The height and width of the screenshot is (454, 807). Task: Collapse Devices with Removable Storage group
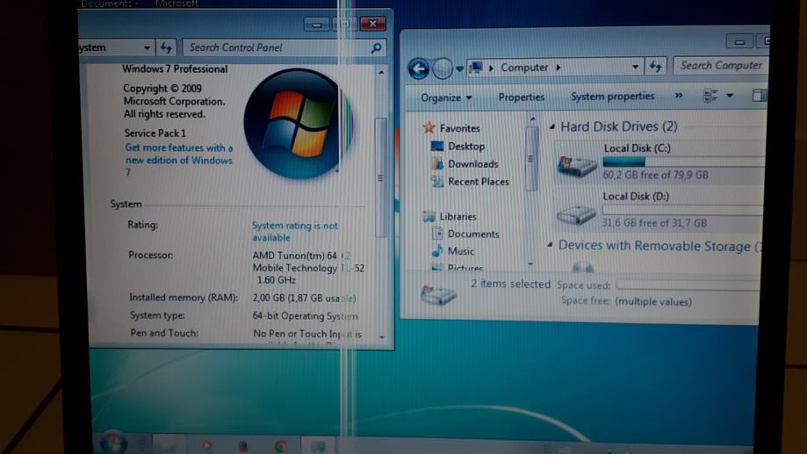550,245
